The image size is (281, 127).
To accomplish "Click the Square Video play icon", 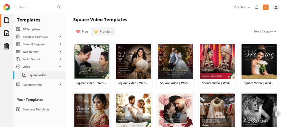I will tap(24, 75).
